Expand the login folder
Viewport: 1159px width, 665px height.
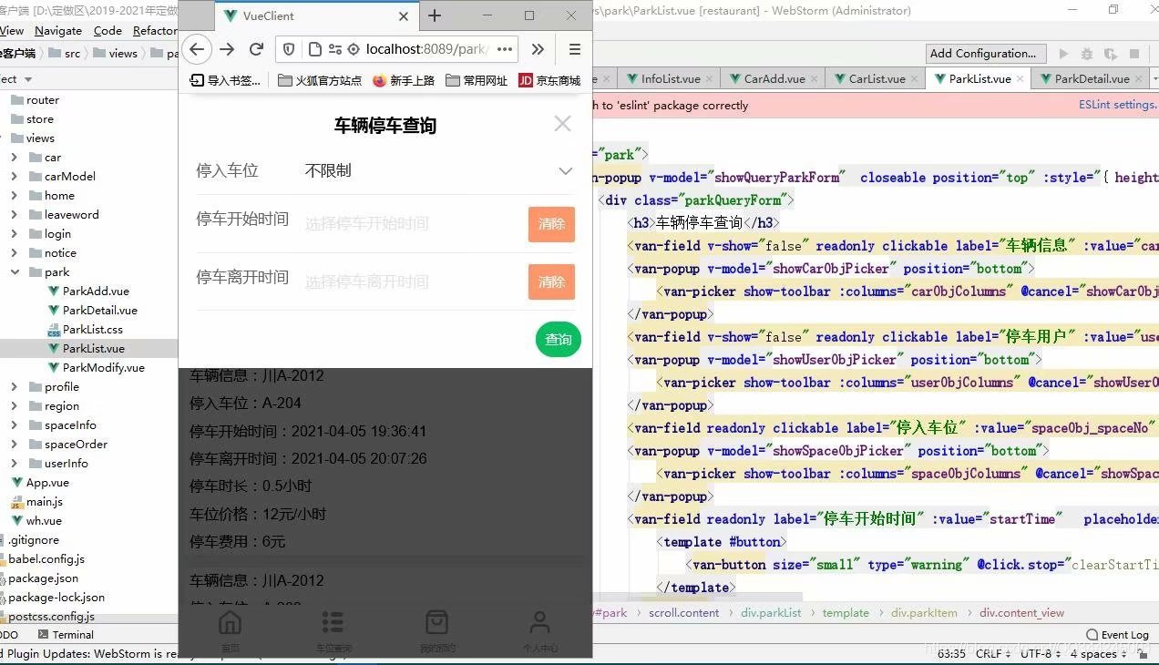[x=14, y=234]
